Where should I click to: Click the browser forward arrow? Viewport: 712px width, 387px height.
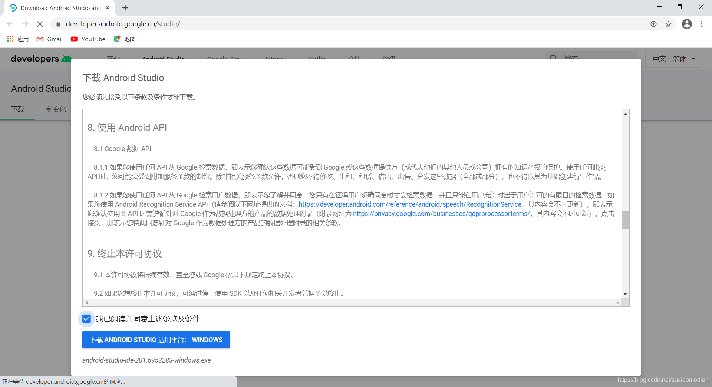coord(25,24)
